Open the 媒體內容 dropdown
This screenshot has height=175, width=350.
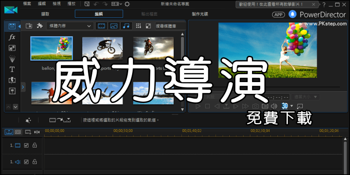tap(70, 26)
